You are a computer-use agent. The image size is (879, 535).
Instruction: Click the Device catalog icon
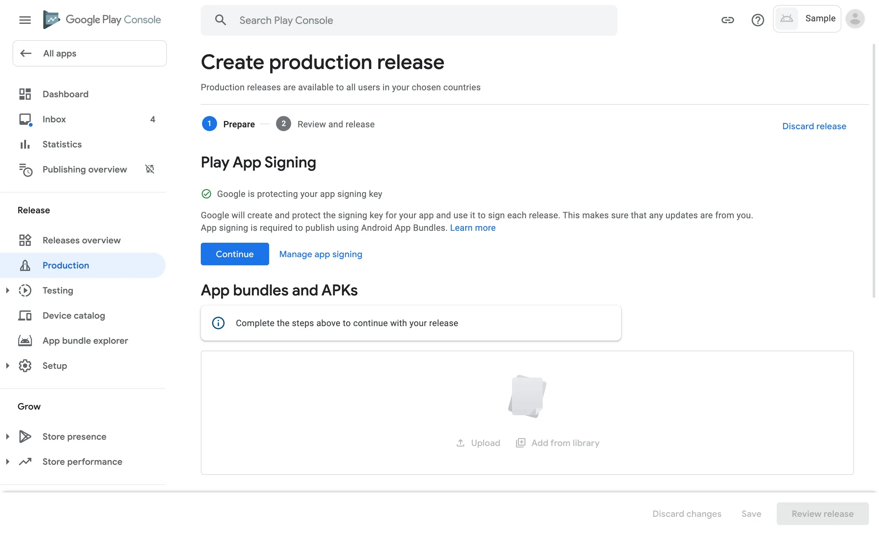[25, 316]
